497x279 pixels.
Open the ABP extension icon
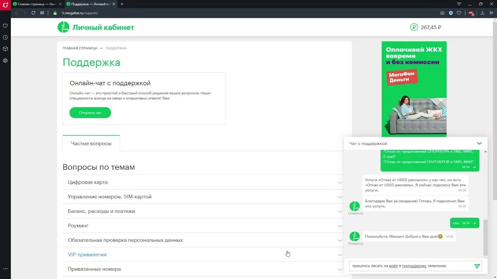click(x=471, y=13)
